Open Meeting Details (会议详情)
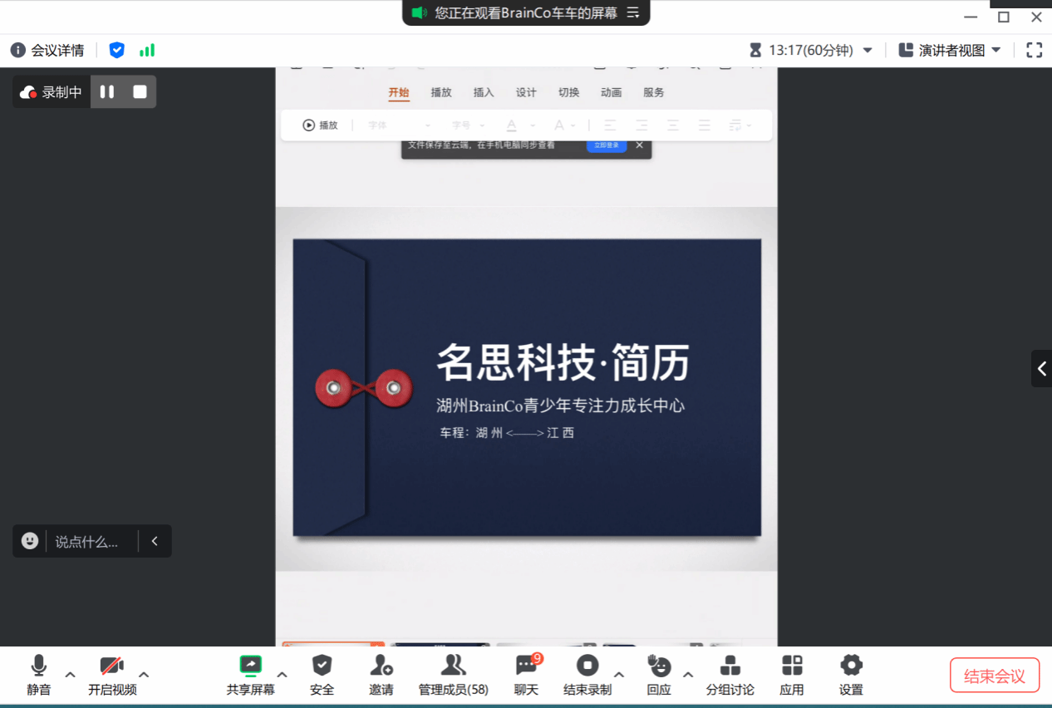The height and width of the screenshot is (708, 1052). [48, 51]
